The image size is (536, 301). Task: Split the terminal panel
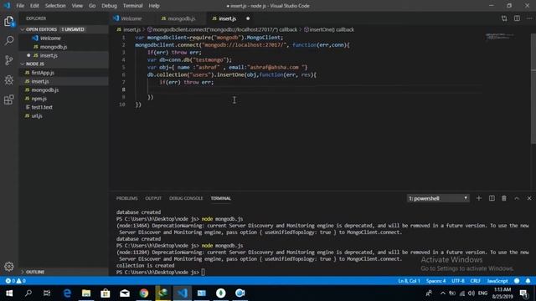pyautogui.click(x=492, y=198)
